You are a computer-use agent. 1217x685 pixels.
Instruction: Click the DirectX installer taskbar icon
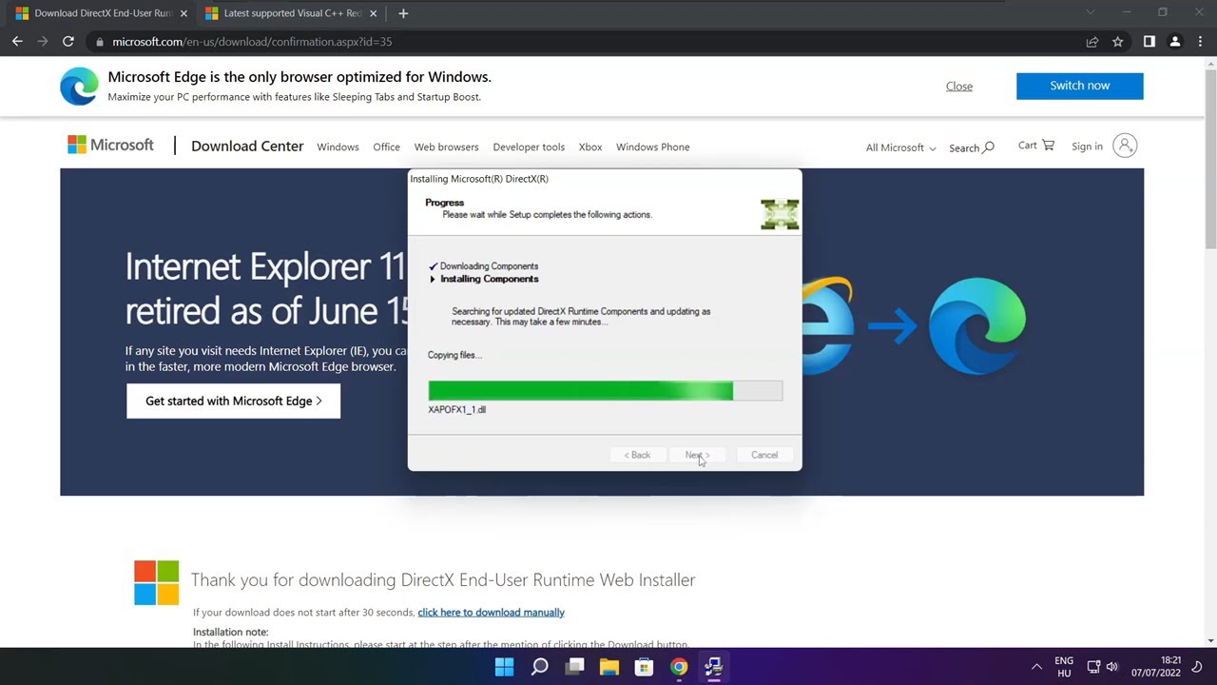pos(714,667)
